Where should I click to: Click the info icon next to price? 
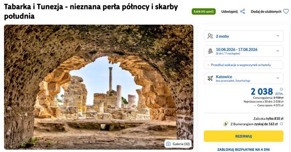coord(281,89)
